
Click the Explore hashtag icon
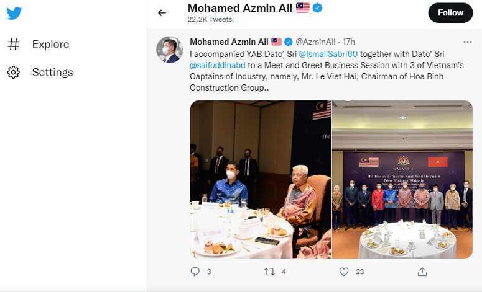(13, 45)
